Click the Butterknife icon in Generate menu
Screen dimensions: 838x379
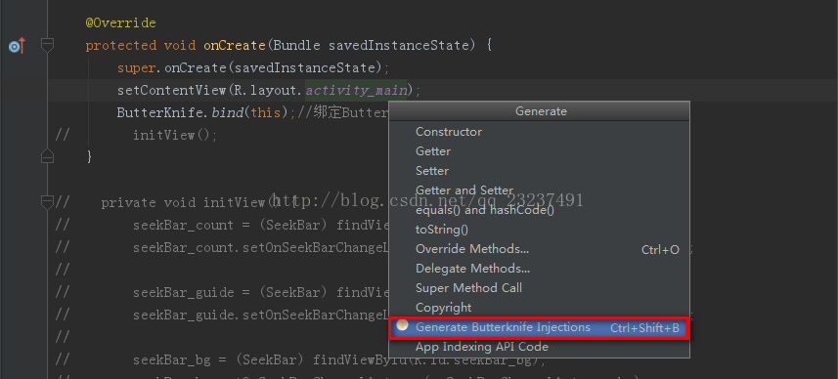coord(403,325)
